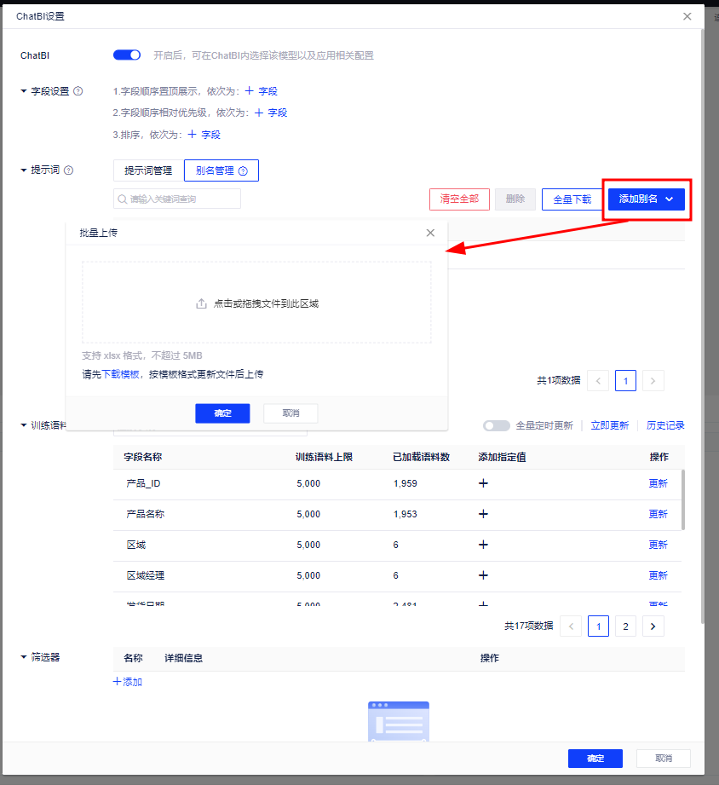Go to page 2 of training corpus table
Screen dimensions: 719x785
click(x=625, y=626)
